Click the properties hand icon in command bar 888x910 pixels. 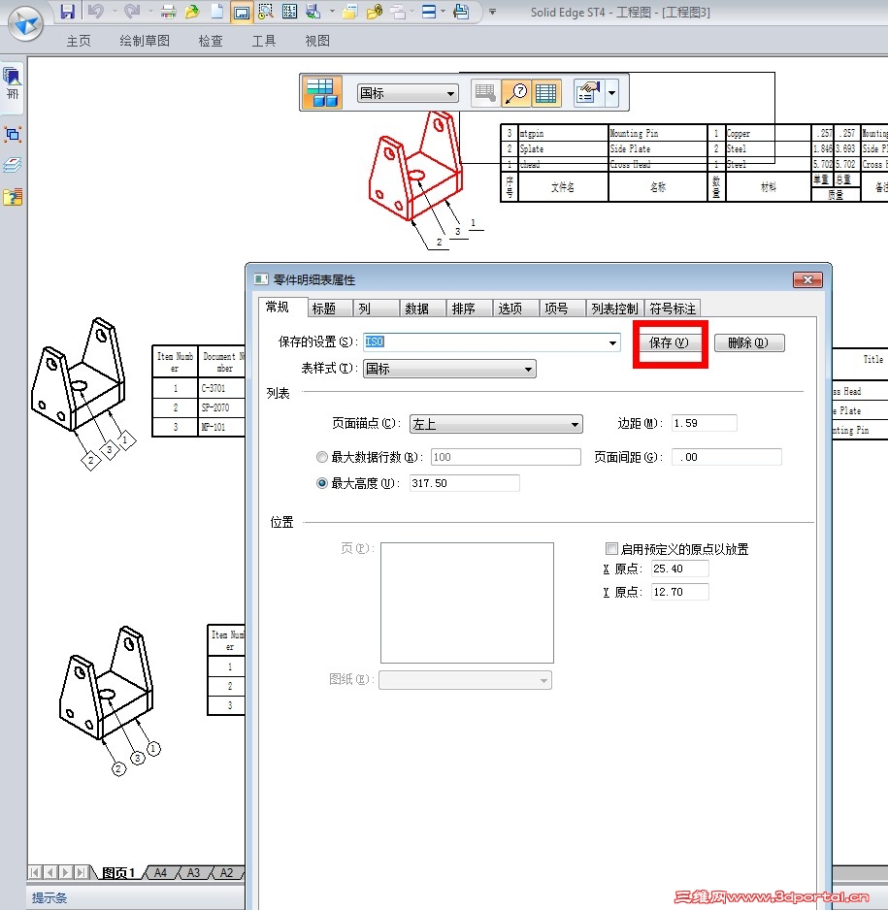coord(588,93)
